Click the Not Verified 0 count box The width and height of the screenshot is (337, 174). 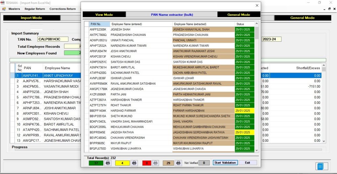(x=204, y=163)
